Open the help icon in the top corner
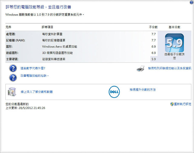Screen dimensions: 194x153 (x=192, y=2)
